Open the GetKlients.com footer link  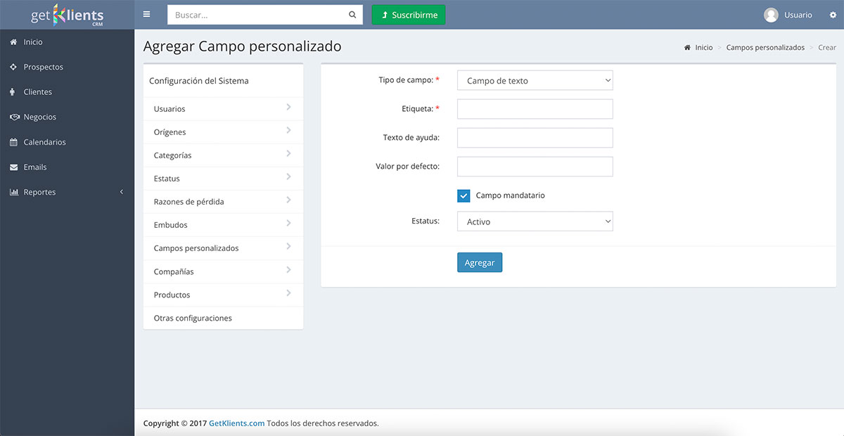pos(236,423)
